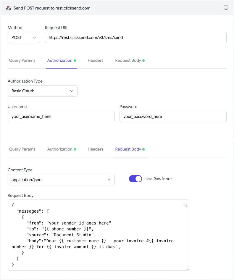This screenshot has height=280, width=234.
Task: Grab the Request Body textarea resize handle
Action: [187, 268]
